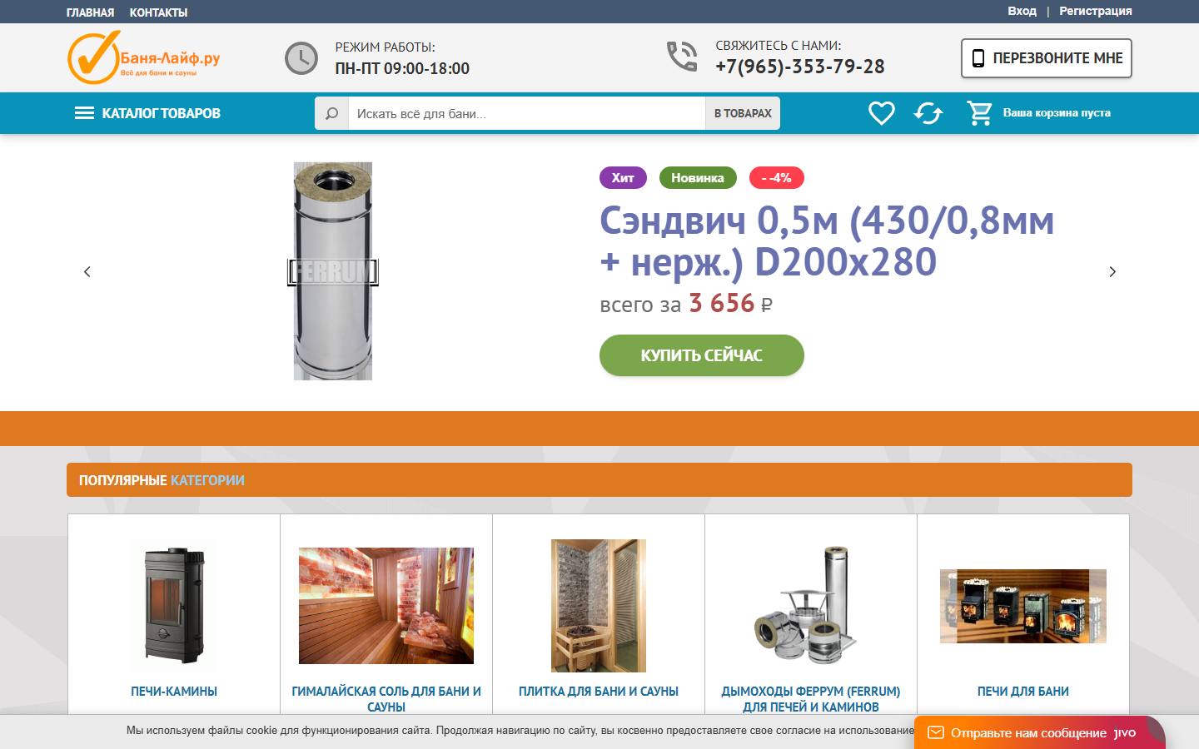
Task: Click the phone handset icon
Action: (682, 57)
